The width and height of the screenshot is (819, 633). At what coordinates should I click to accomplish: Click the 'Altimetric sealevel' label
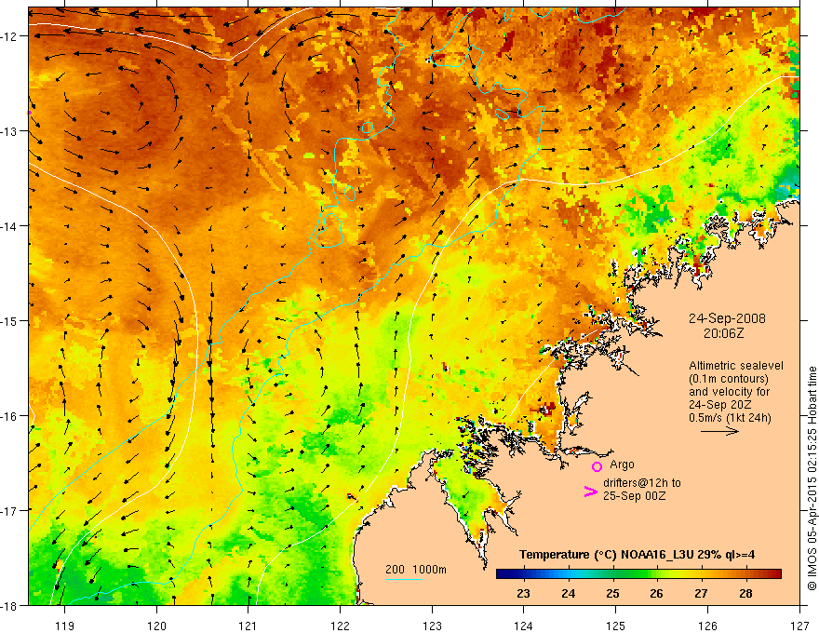click(736, 366)
